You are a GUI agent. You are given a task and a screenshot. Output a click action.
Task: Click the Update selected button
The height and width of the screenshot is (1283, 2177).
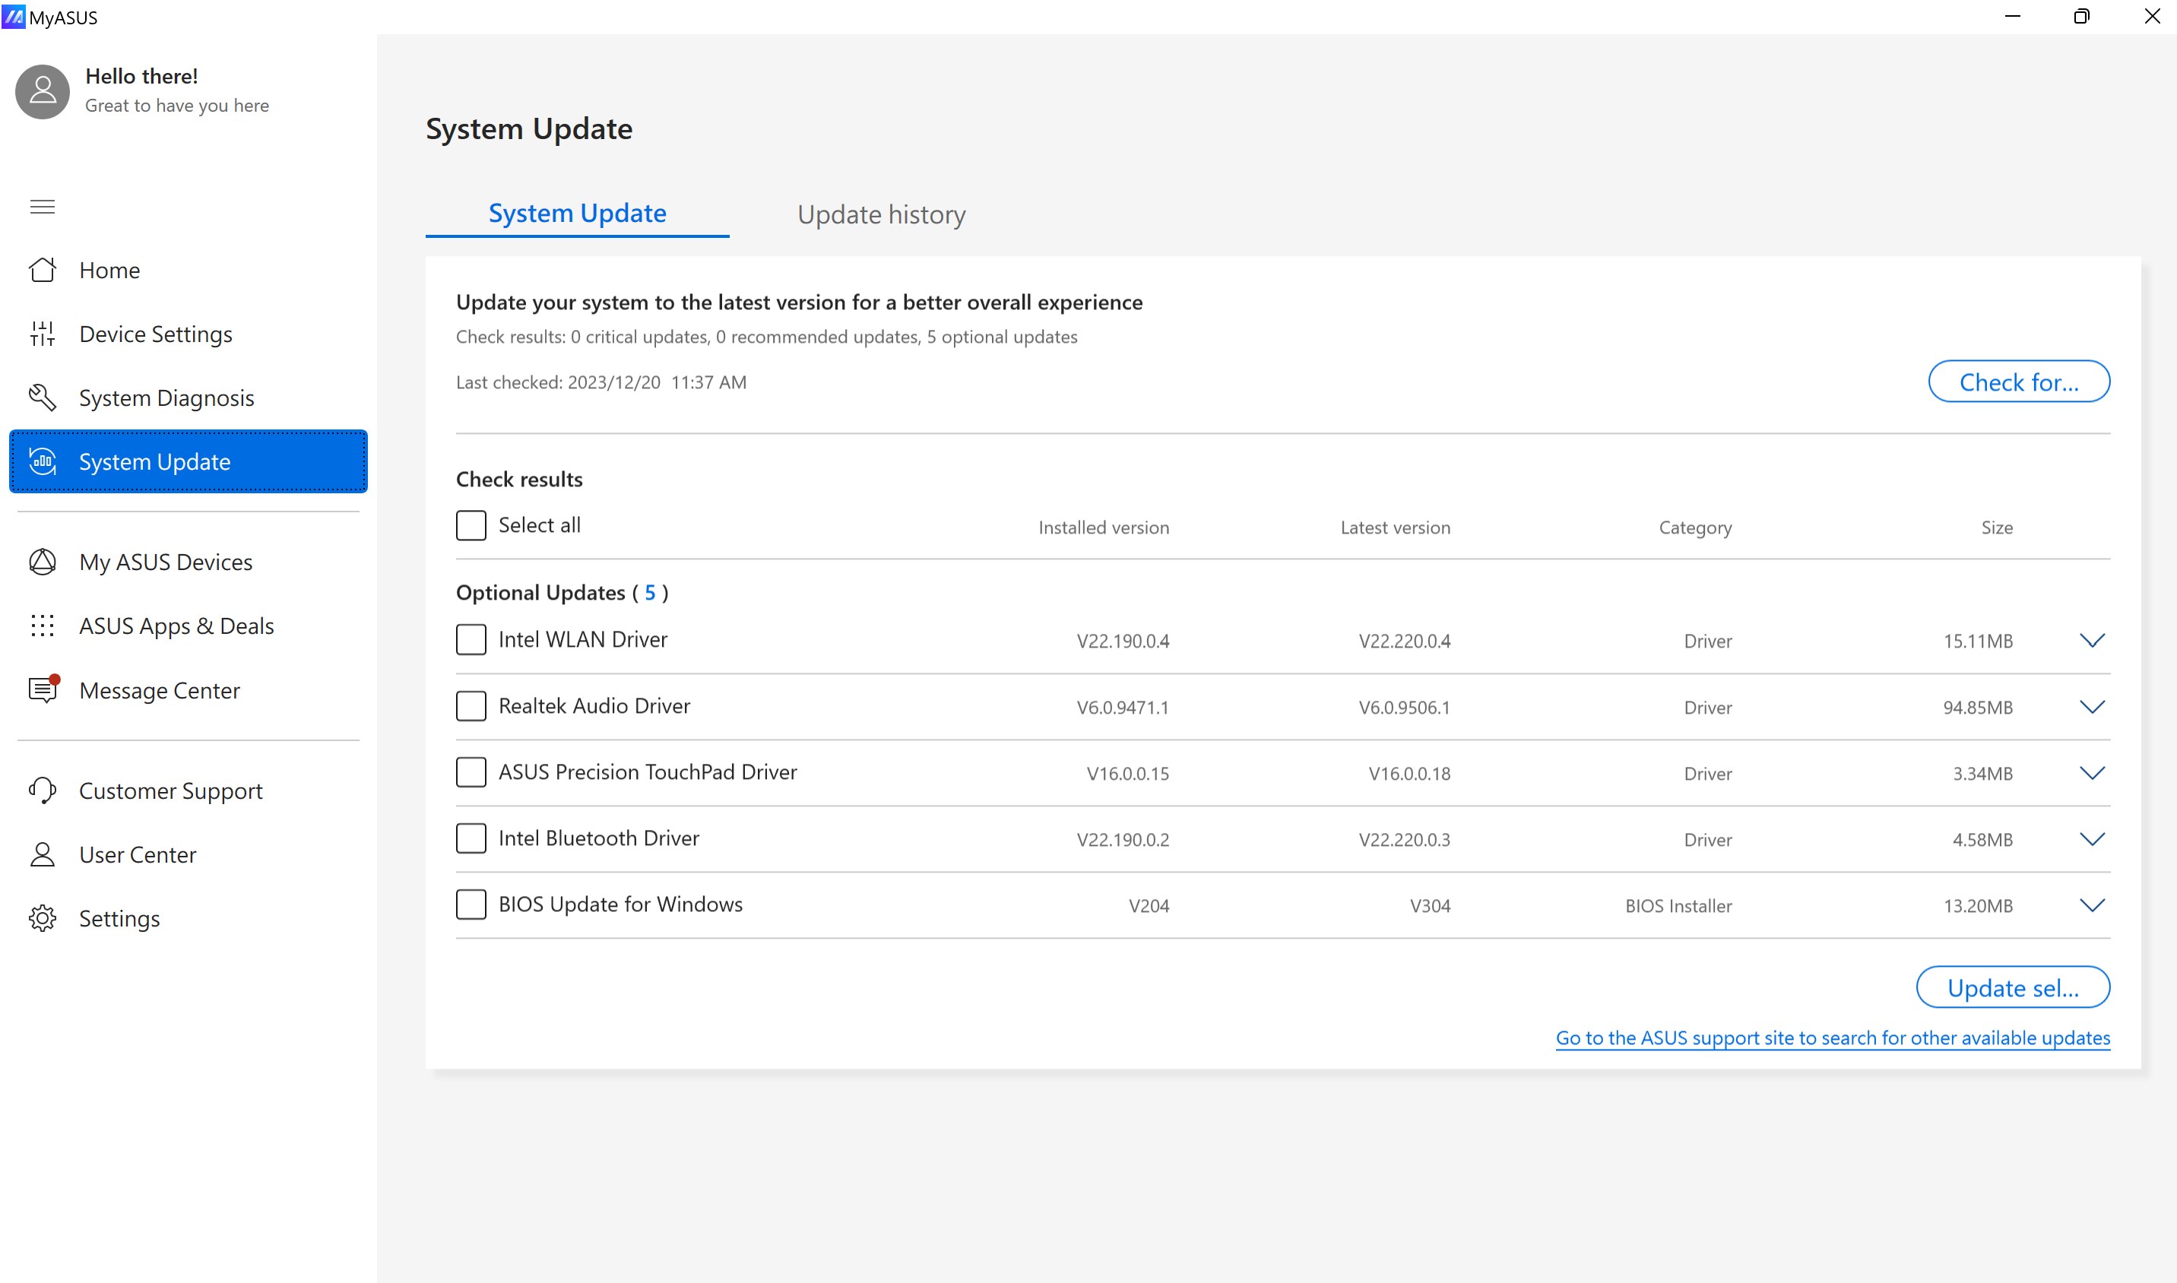click(x=2013, y=987)
